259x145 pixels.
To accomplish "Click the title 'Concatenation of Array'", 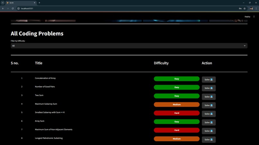I will click(45, 78).
